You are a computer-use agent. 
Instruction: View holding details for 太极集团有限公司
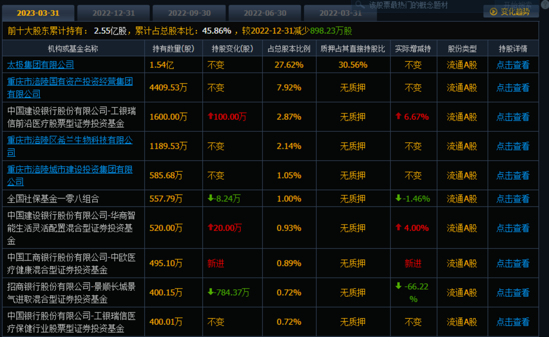(513, 65)
